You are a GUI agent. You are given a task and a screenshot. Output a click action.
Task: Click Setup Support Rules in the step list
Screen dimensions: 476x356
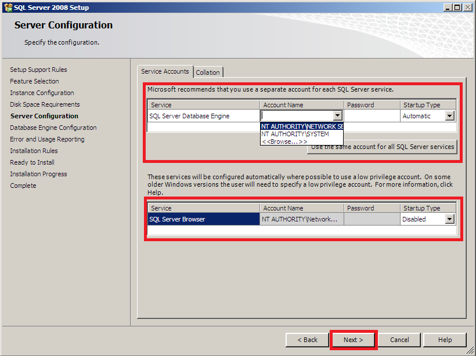[x=38, y=70]
